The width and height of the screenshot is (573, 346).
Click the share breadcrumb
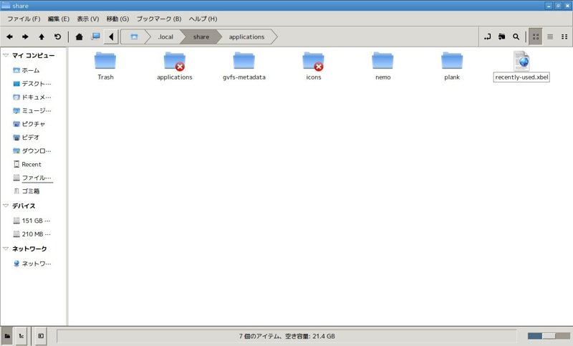coord(201,37)
